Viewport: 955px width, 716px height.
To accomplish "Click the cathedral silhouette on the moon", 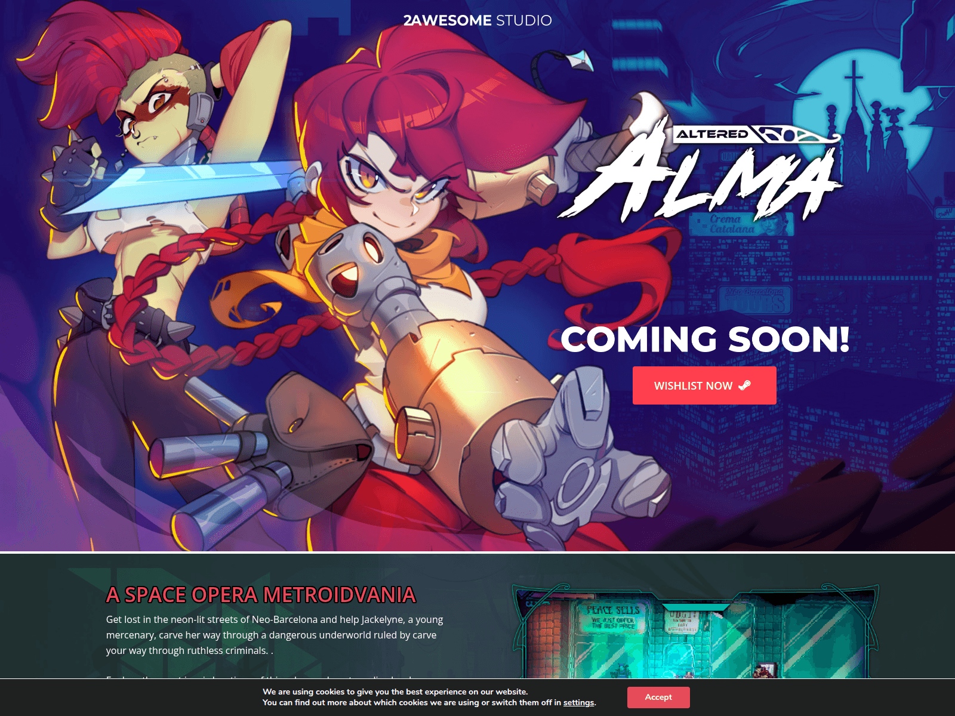I will point(855,119).
